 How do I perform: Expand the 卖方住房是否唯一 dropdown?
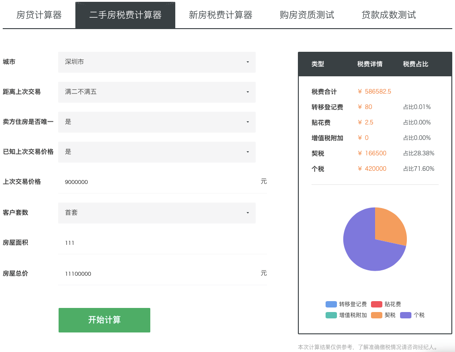[x=157, y=122]
